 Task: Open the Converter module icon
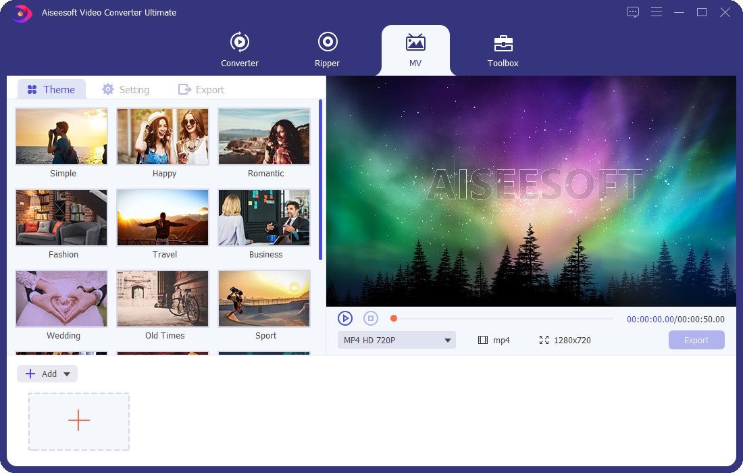[240, 43]
